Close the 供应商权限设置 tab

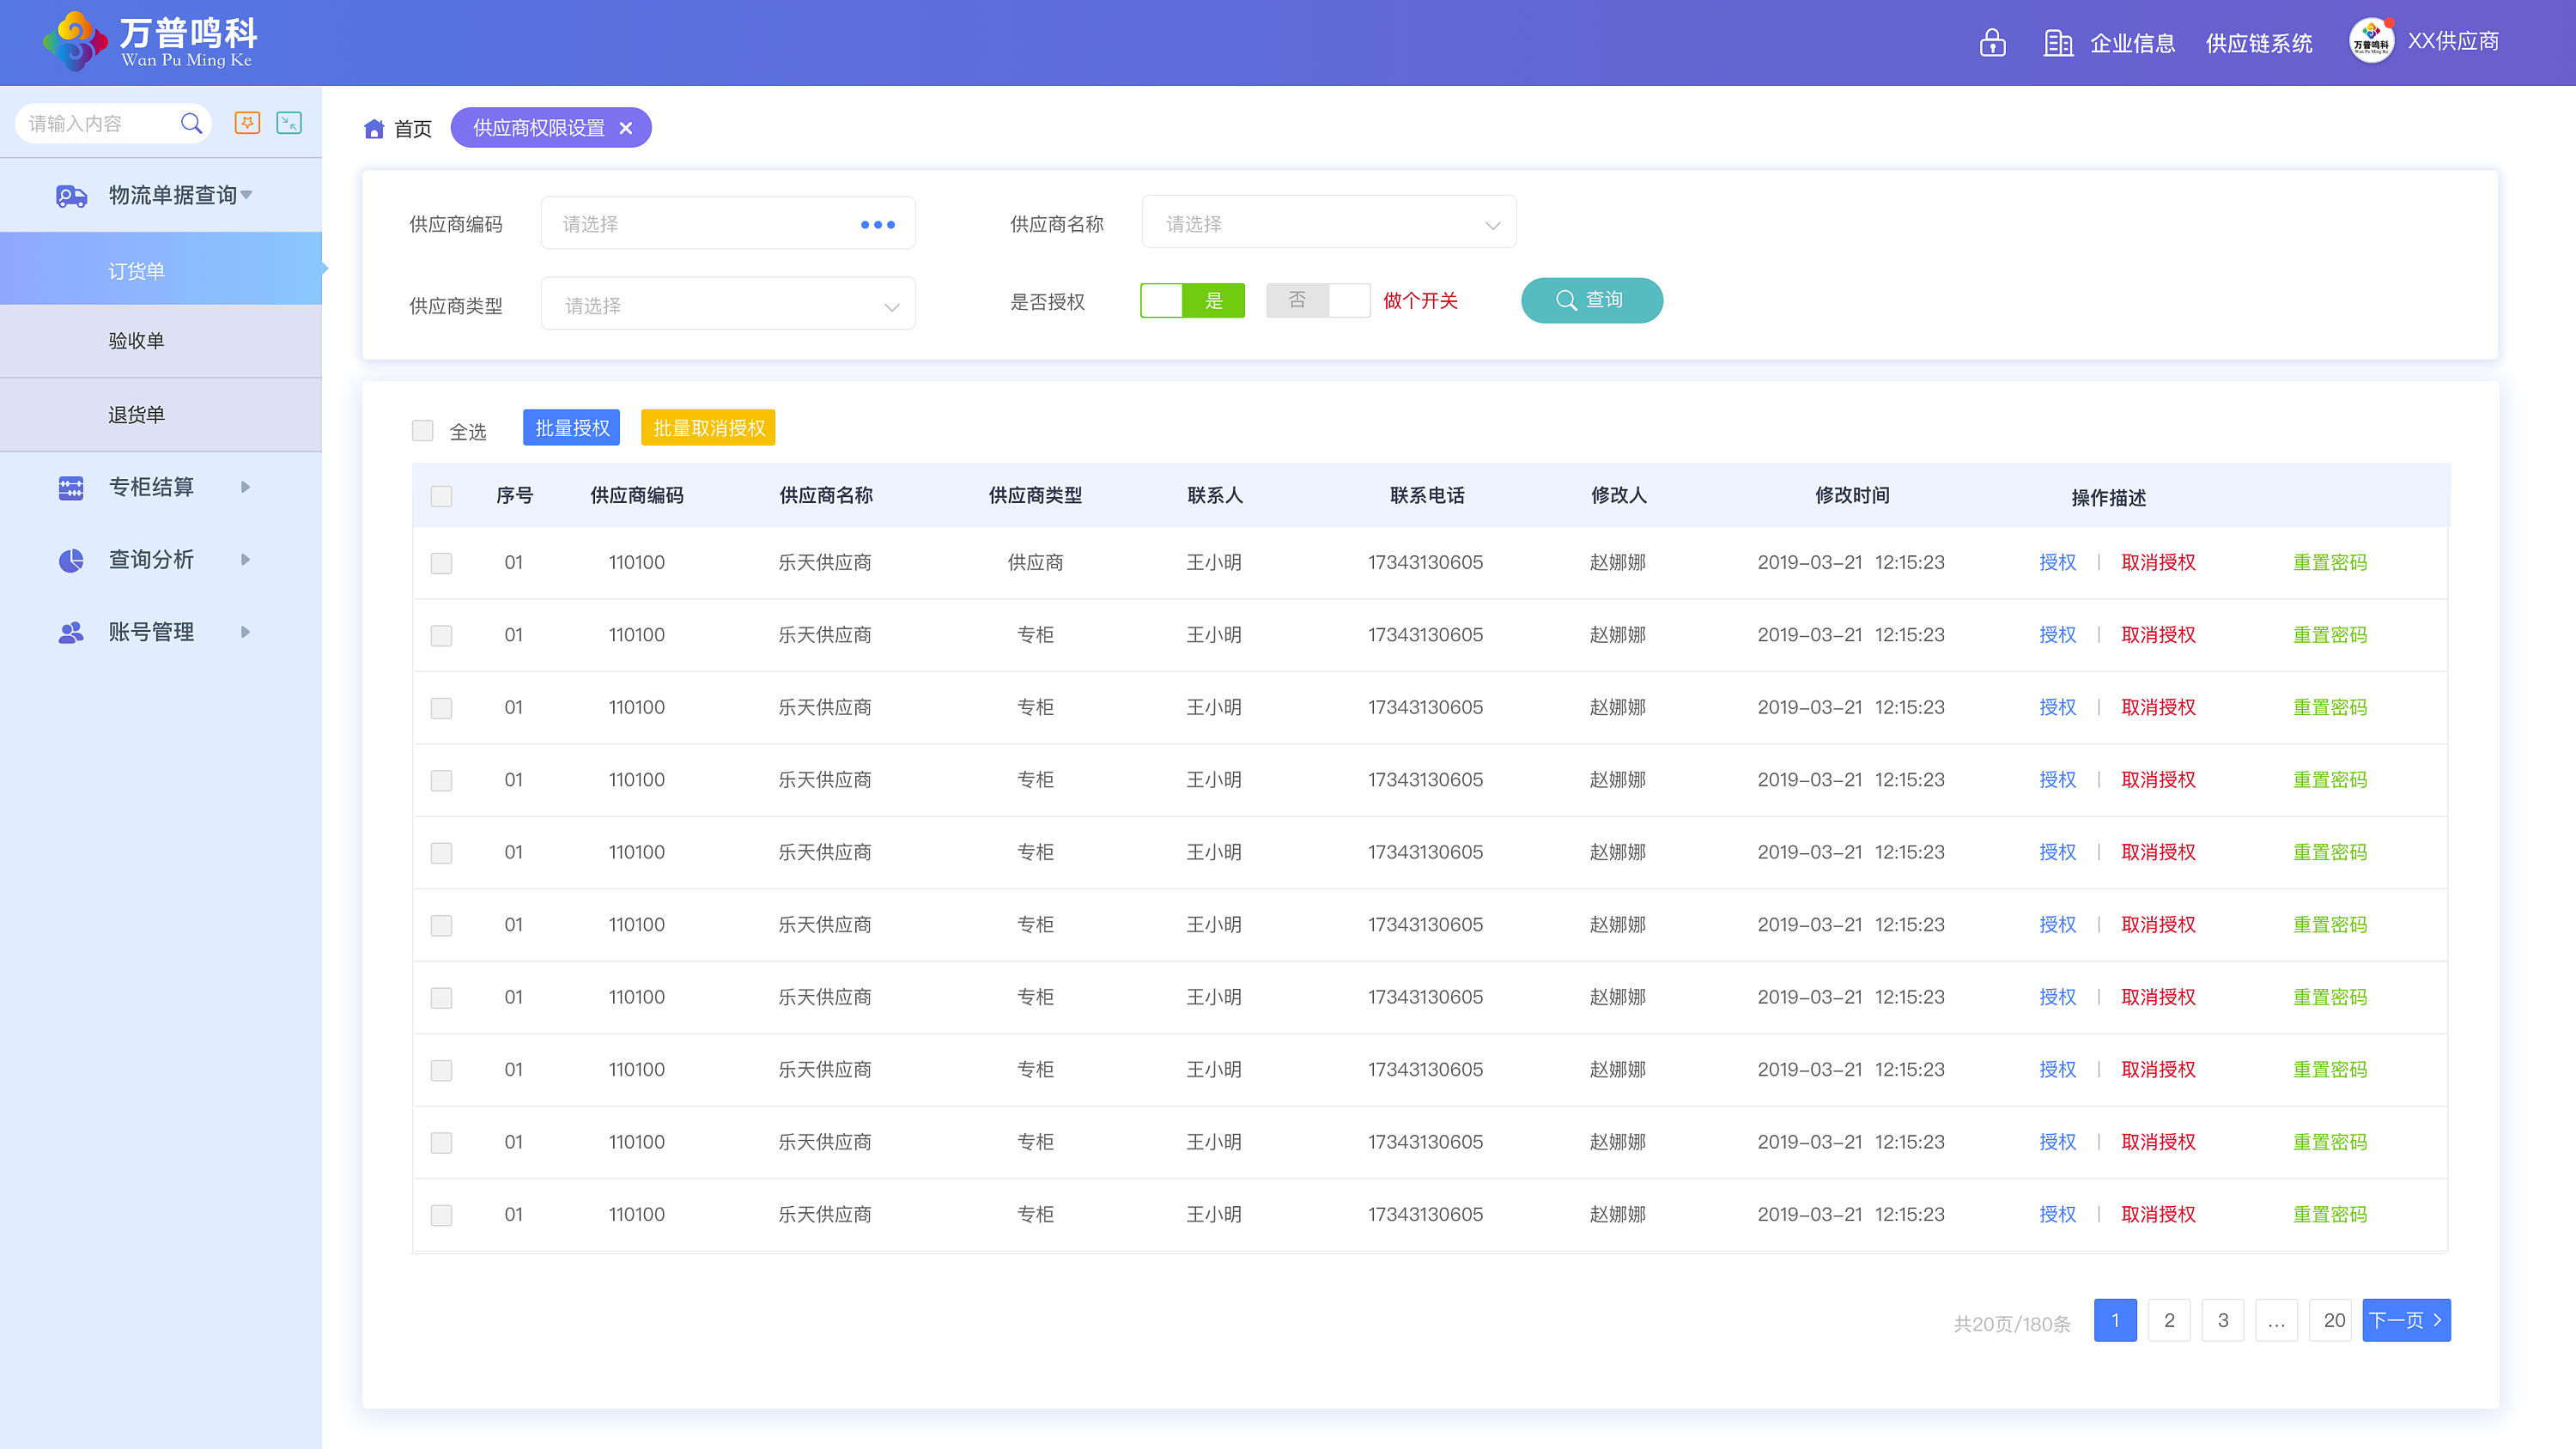(626, 128)
